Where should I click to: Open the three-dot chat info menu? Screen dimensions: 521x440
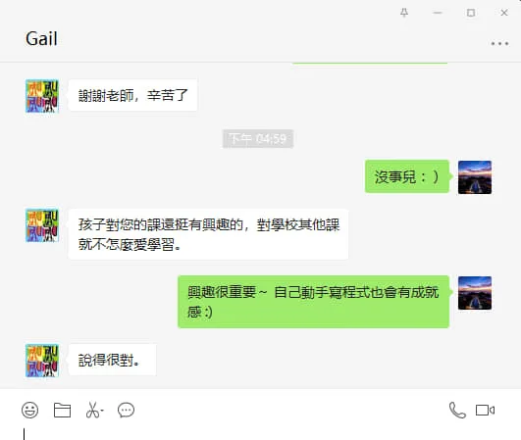[499, 43]
